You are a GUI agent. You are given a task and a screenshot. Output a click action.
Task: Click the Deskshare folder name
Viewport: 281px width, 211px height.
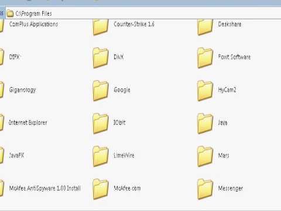click(229, 24)
